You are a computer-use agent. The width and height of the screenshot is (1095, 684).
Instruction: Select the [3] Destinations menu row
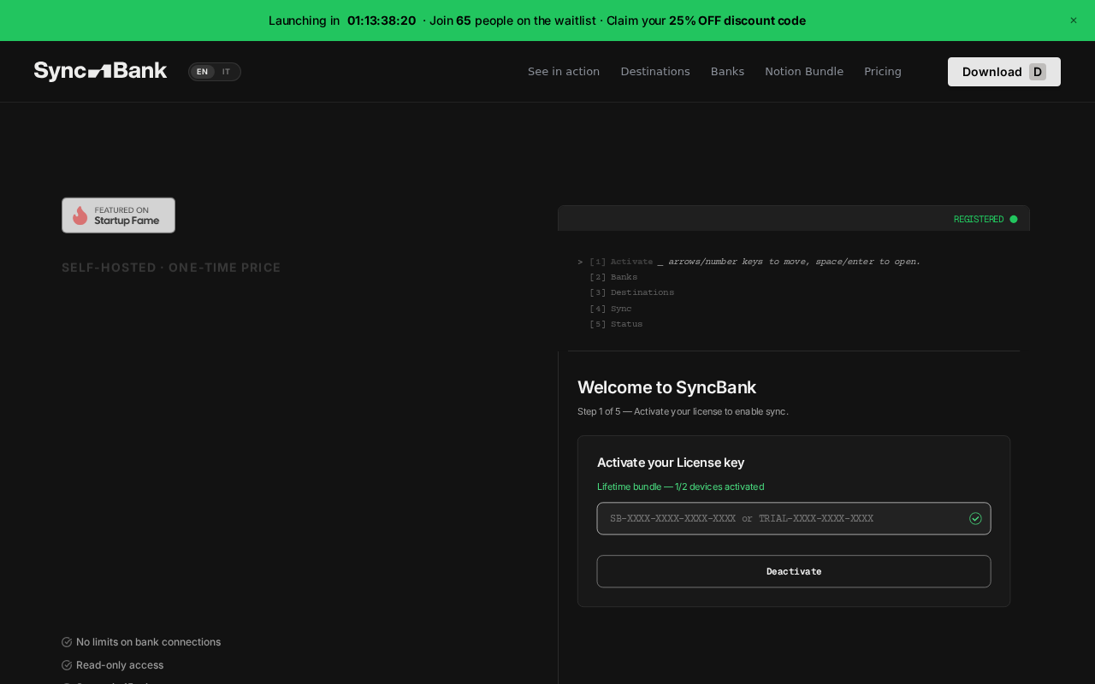click(x=631, y=292)
